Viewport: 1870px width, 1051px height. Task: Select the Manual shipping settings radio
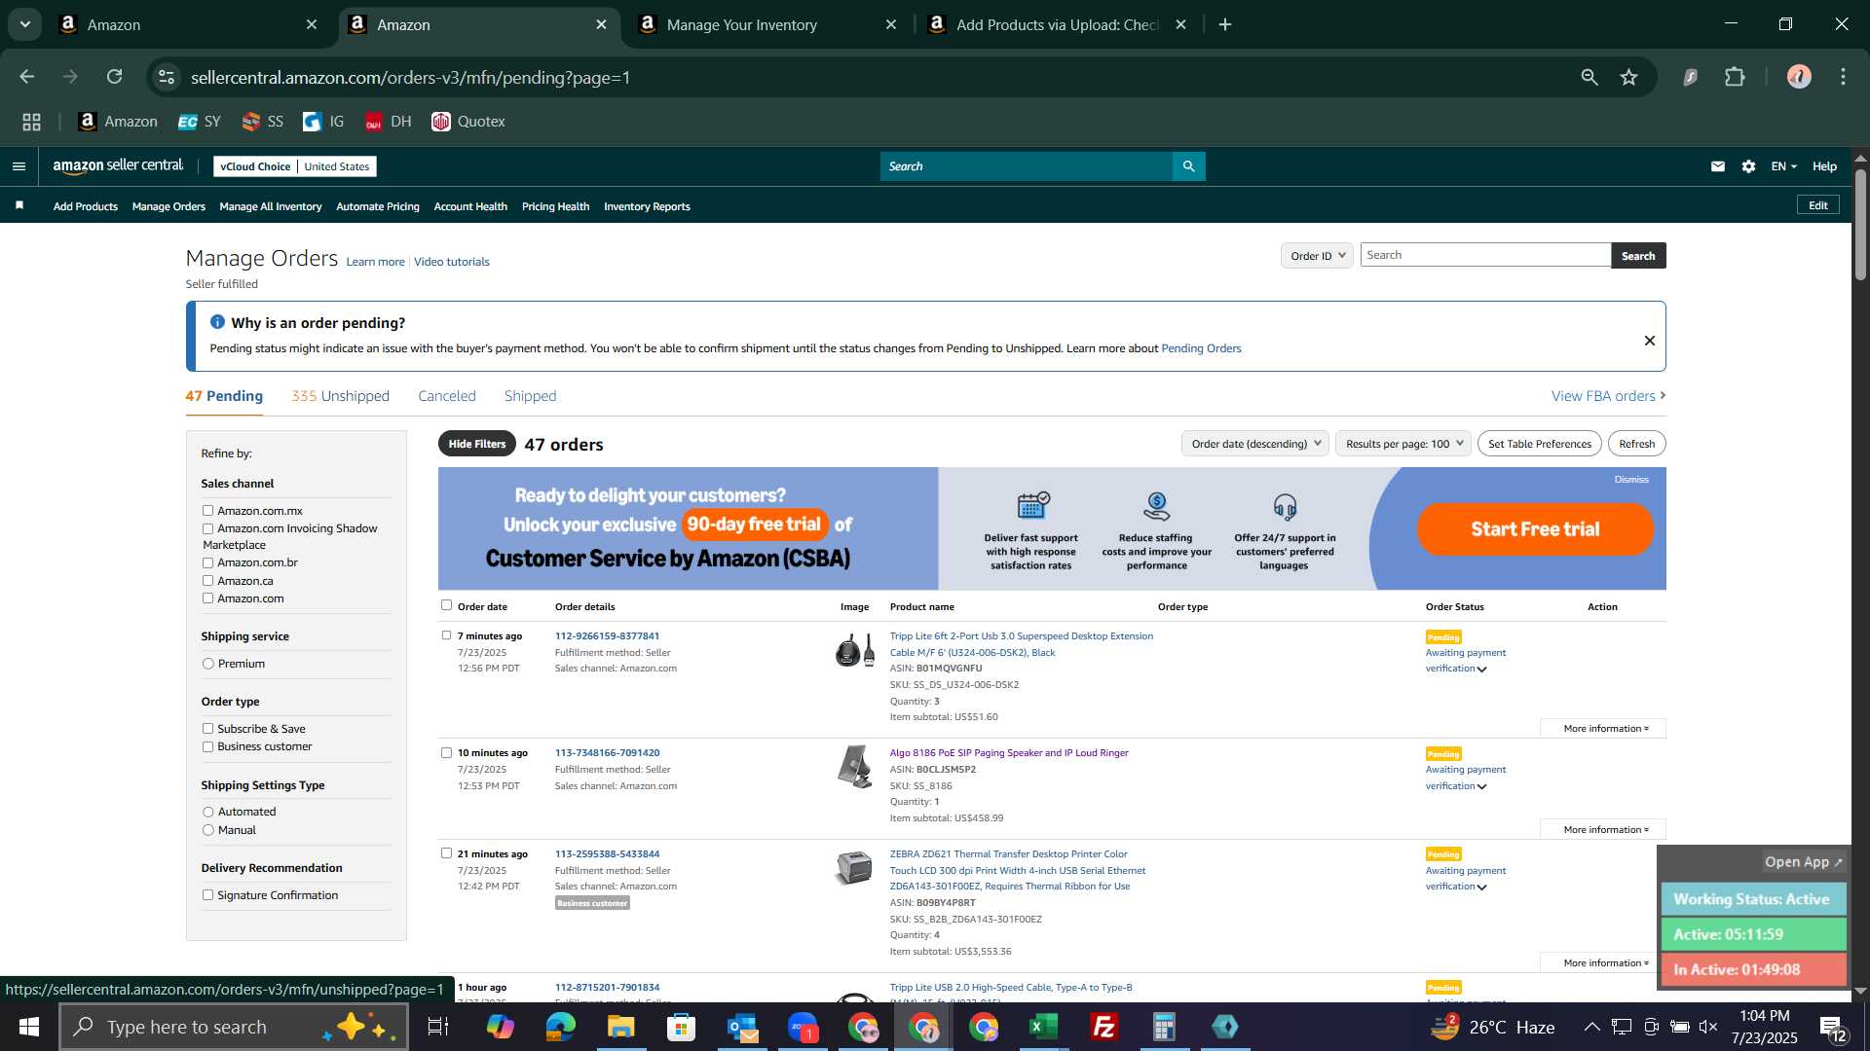[x=207, y=830]
